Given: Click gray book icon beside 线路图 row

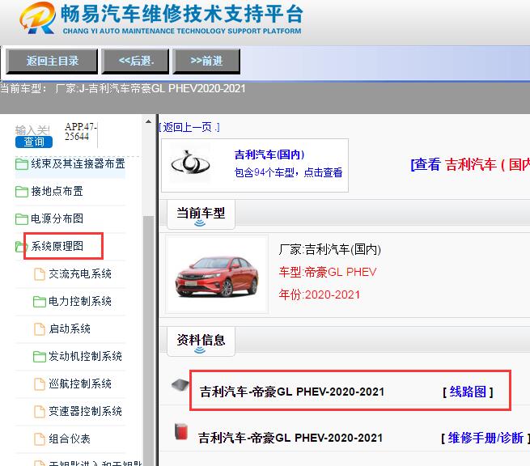Looking at the screenshot, I should pyautogui.click(x=180, y=385).
